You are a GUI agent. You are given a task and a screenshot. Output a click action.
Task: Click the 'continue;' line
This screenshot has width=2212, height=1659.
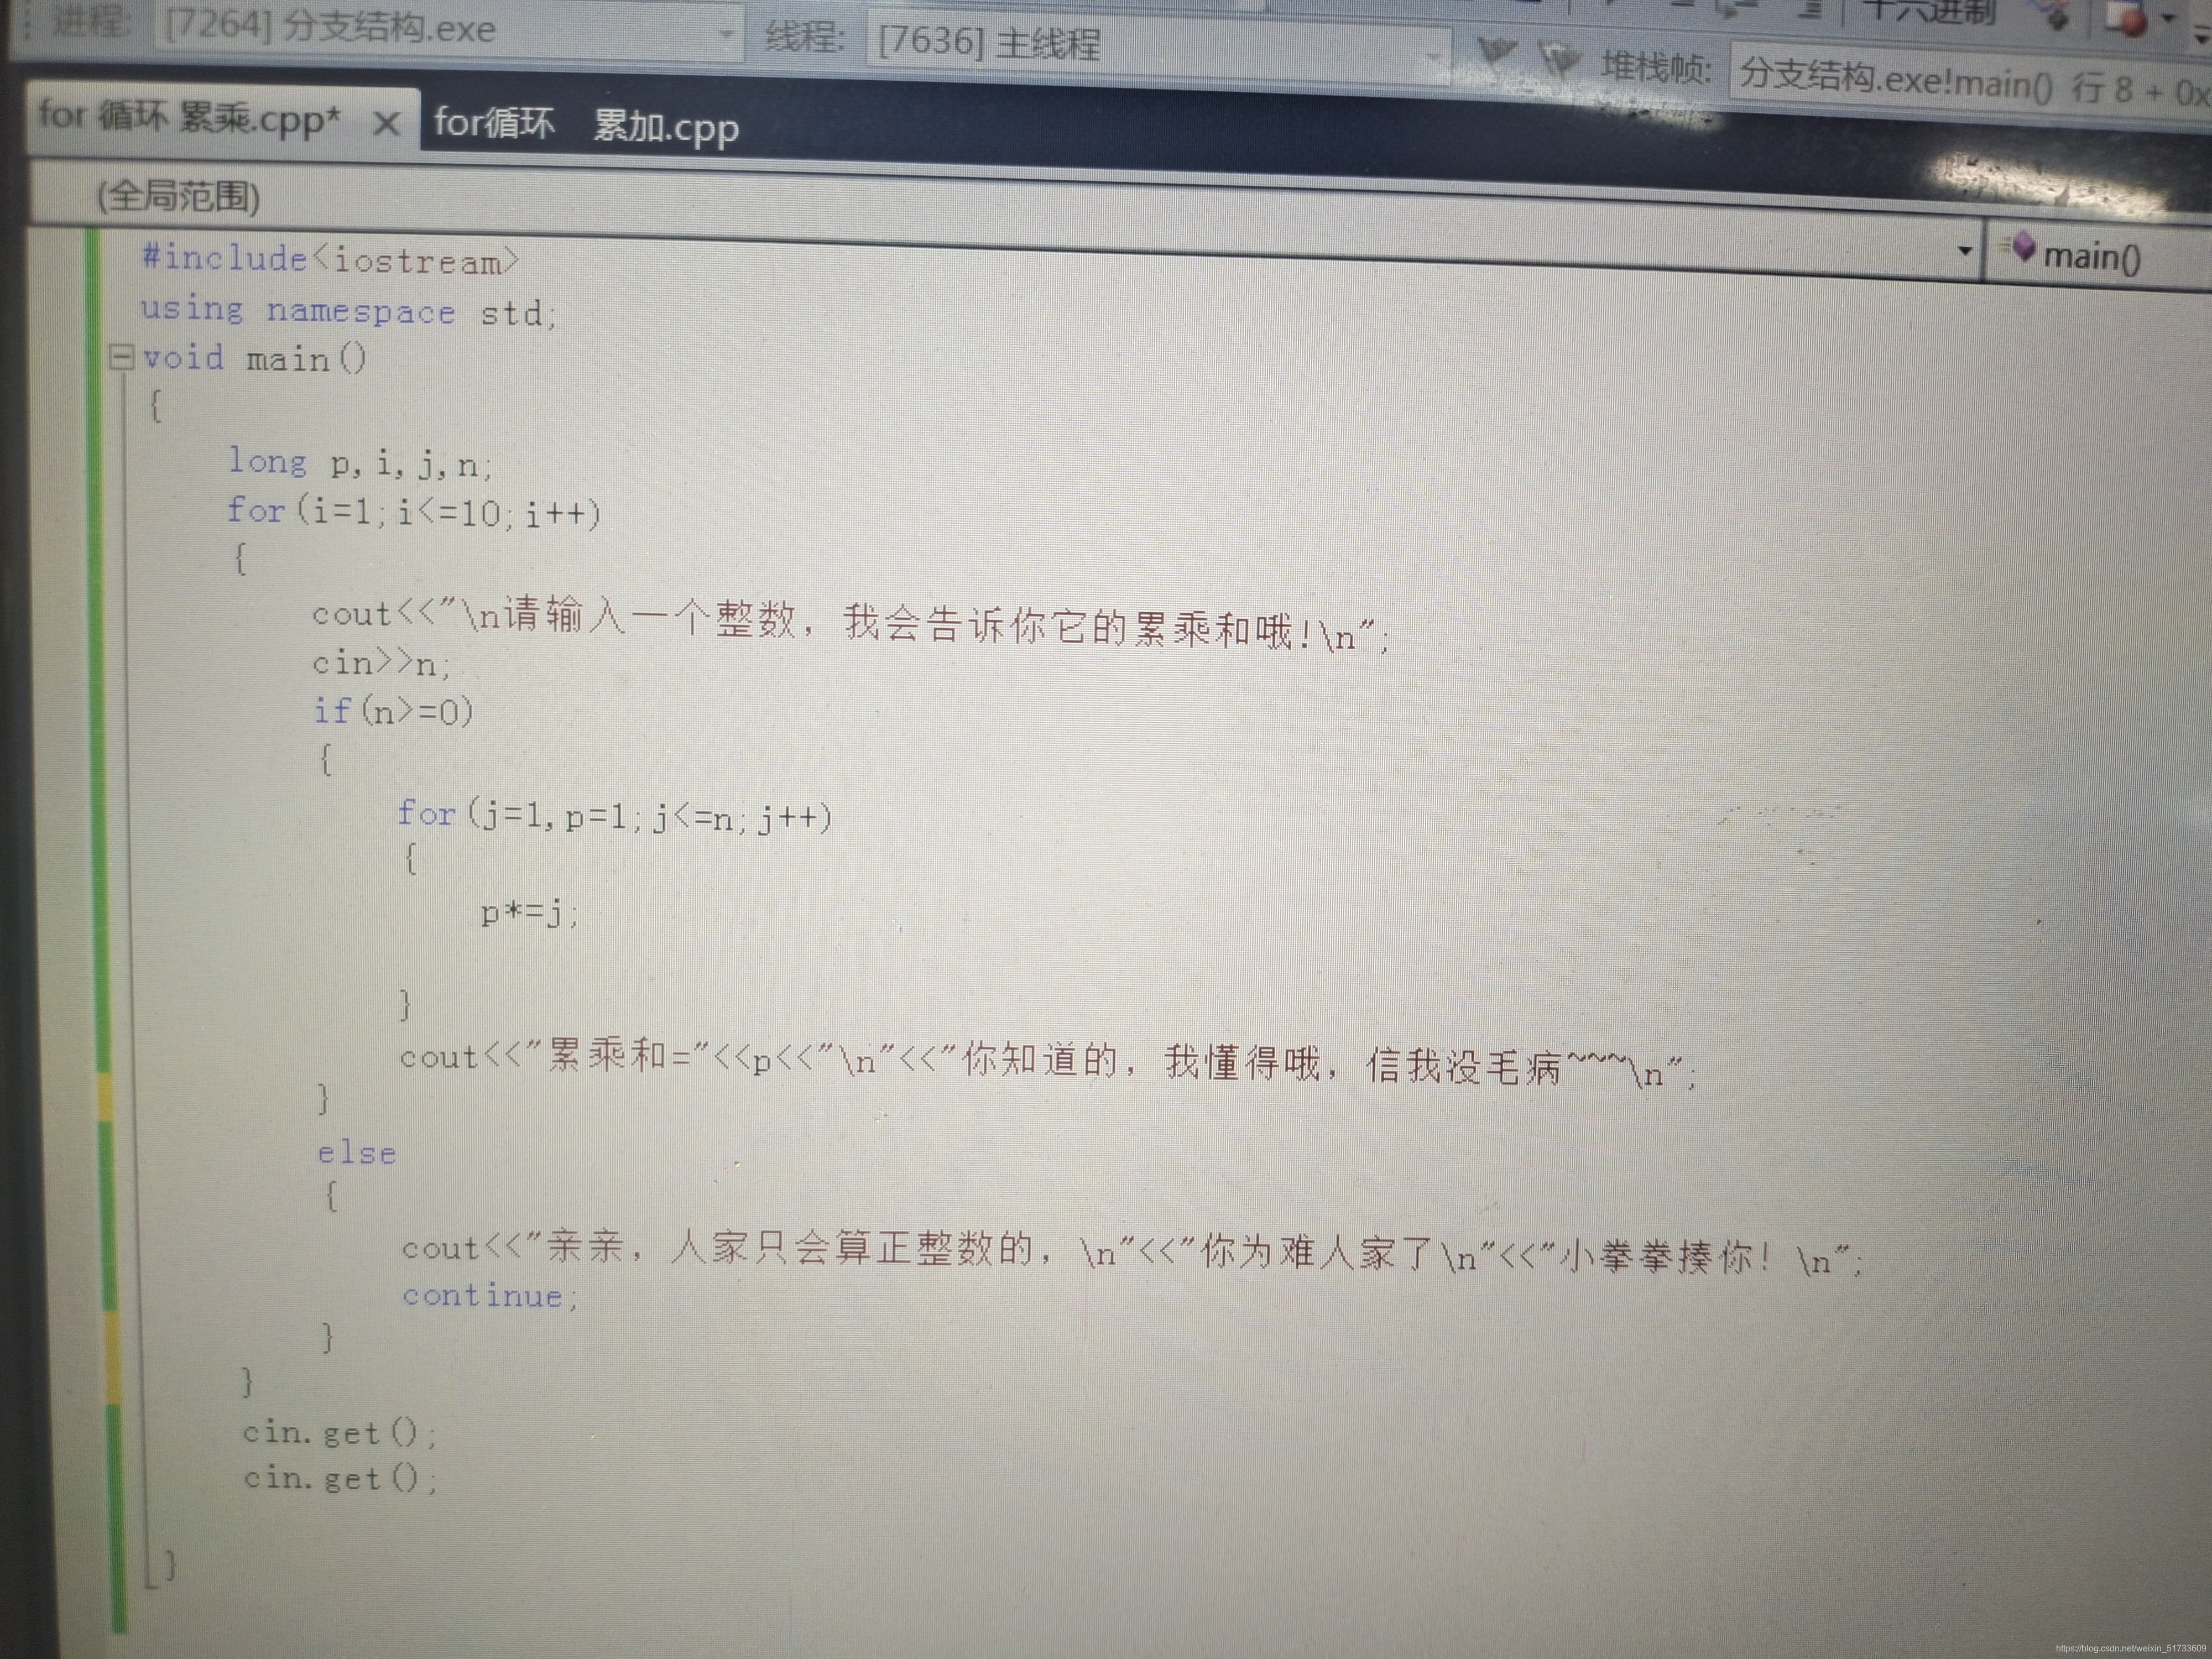click(491, 1296)
